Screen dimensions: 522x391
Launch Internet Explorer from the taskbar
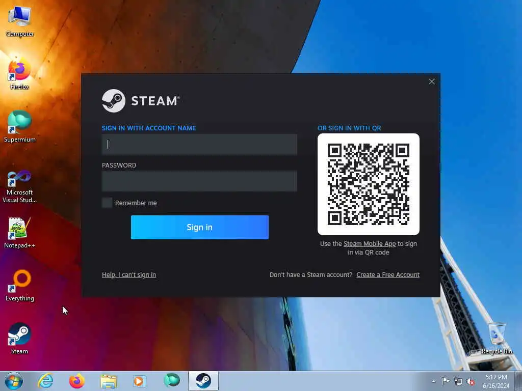click(x=45, y=381)
